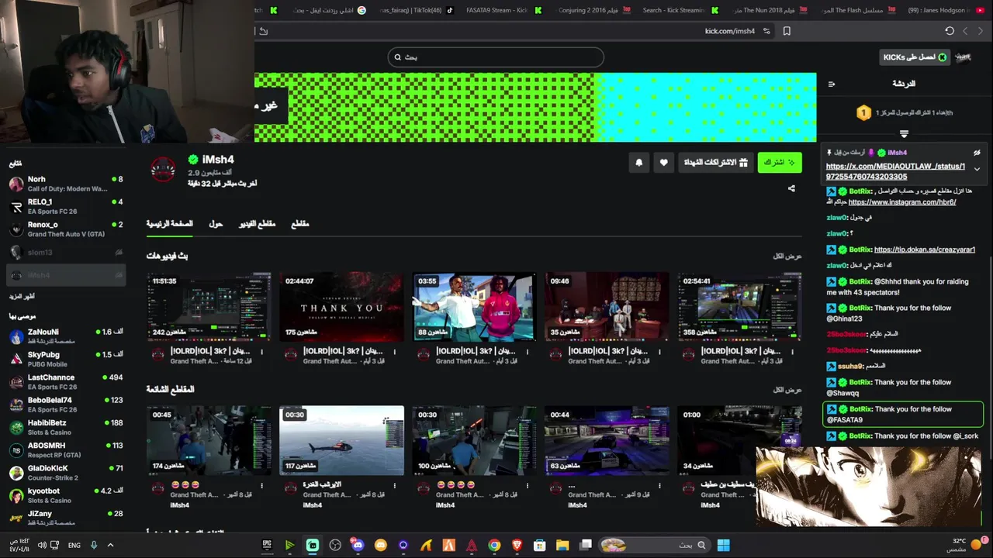
Task: Open the pinned x.com MEDIAOUTLAW link
Action: 895,171
